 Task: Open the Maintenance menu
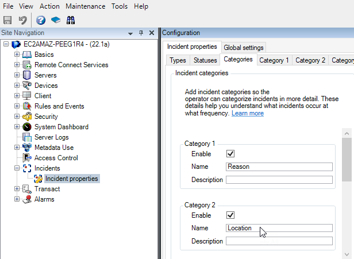pyautogui.click(x=85, y=6)
